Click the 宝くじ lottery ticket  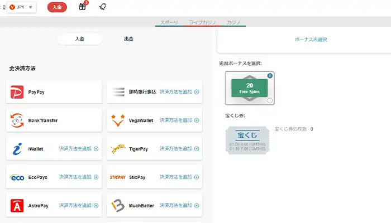(247, 140)
